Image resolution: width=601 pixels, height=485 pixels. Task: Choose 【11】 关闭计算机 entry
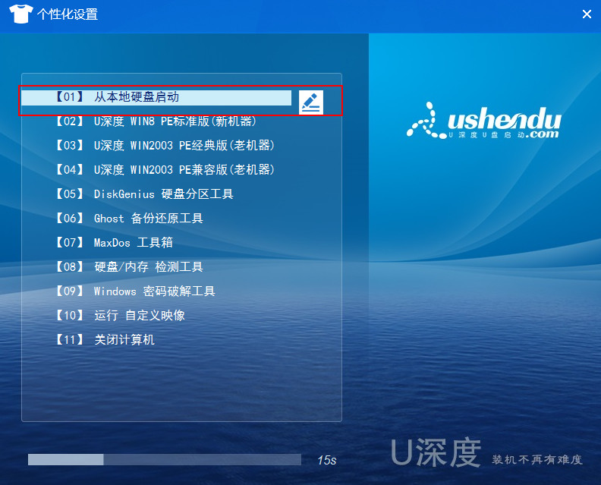105,340
